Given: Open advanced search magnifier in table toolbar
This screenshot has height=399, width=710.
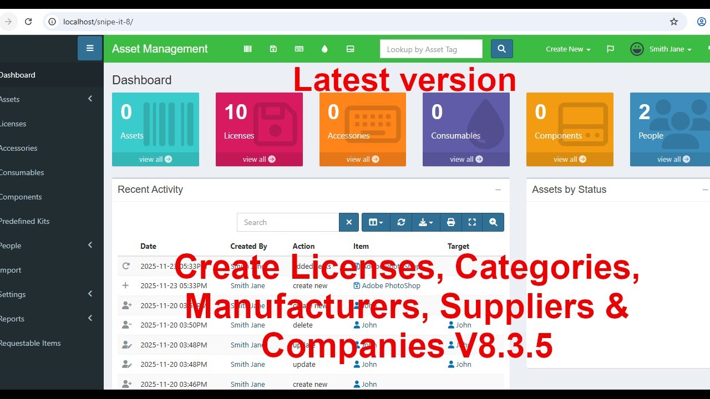Looking at the screenshot, I should pyautogui.click(x=493, y=222).
